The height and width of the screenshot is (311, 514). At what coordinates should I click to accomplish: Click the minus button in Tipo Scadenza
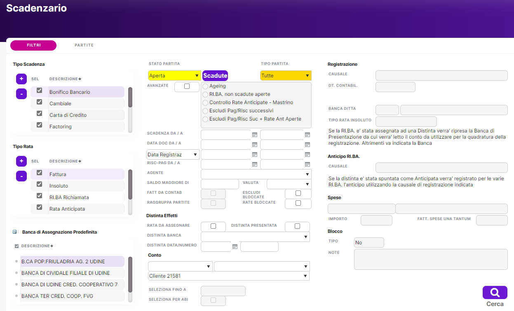tap(21, 94)
